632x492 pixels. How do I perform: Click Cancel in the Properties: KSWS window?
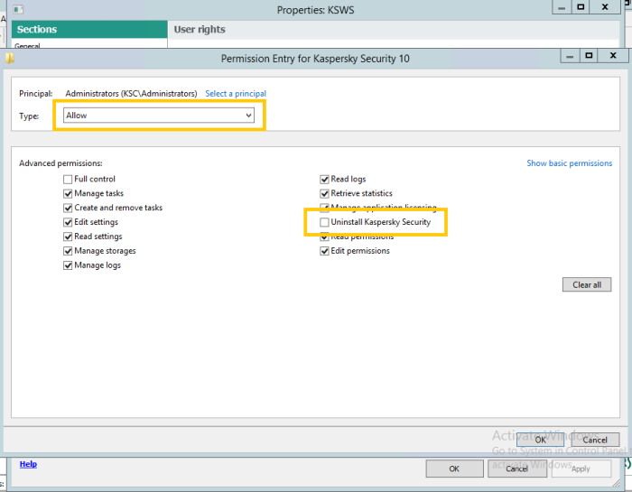[516, 469]
